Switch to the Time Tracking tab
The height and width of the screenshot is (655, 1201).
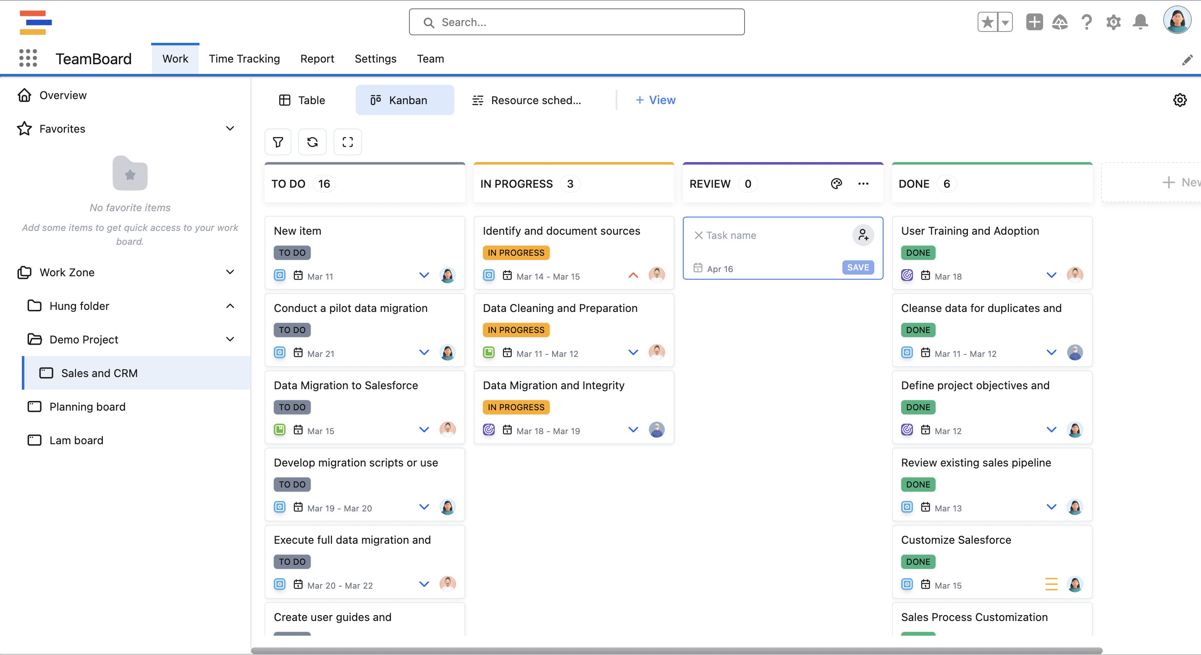tap(244, 59)
